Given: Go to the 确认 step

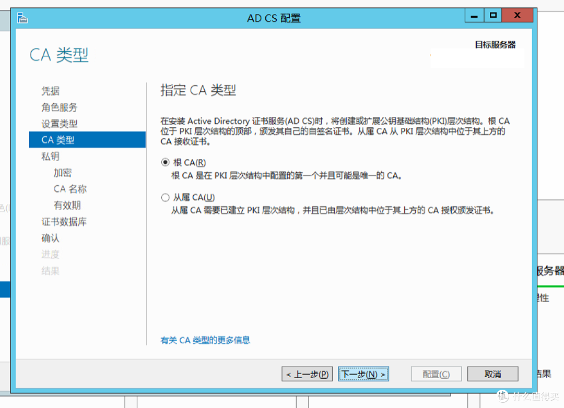Looking at the screenshot, I should click(50, 237).
